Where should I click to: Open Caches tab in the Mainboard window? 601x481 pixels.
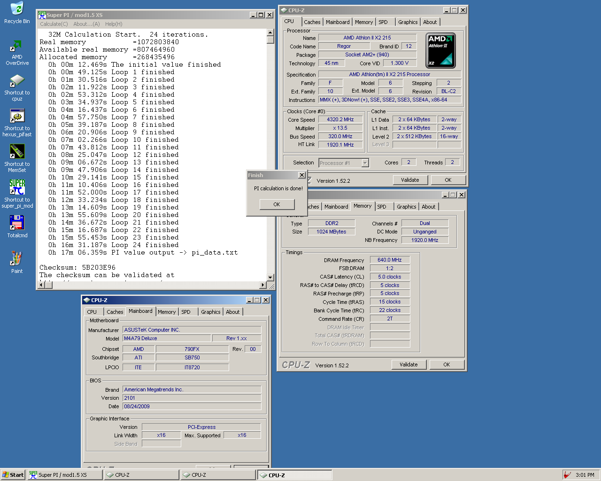click(115, 312)
